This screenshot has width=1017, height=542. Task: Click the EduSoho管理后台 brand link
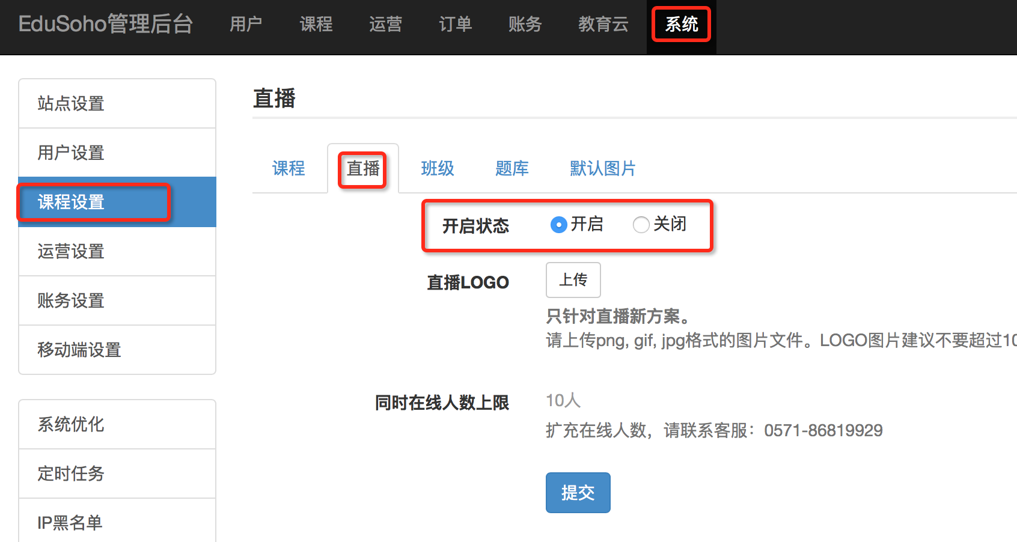point(106,25)
